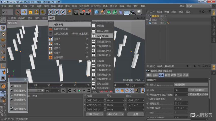This screenshot has height=121, width=216.
Task: Click 新建视图面板 menu entry
Action: [x=69, y=29]
